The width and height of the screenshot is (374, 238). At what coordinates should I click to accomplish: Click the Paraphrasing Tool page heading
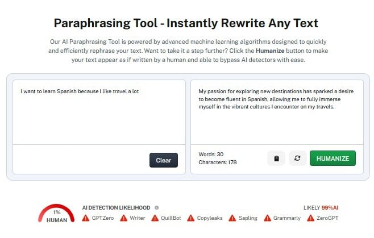tap(186, 23)
